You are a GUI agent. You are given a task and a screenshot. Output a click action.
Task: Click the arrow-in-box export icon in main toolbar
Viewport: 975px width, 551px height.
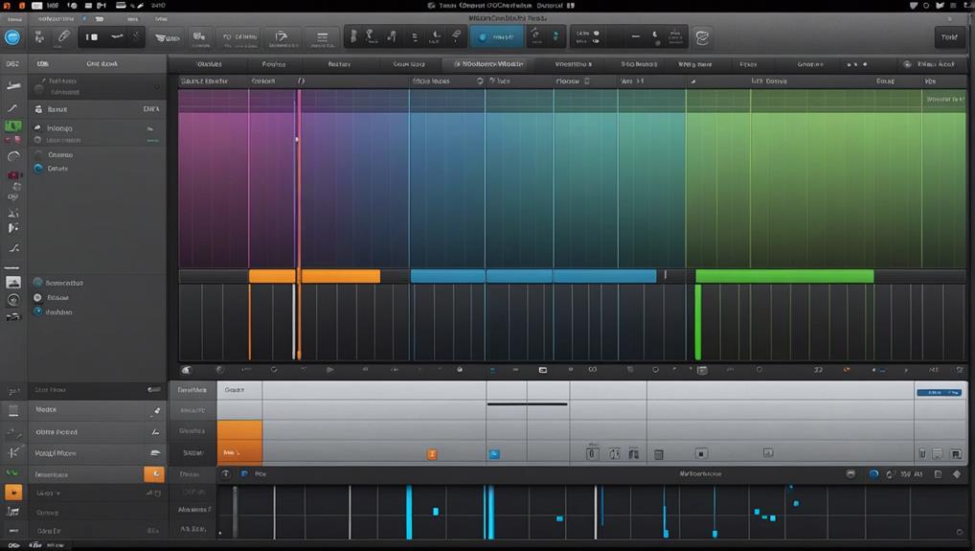coord(281,36)
